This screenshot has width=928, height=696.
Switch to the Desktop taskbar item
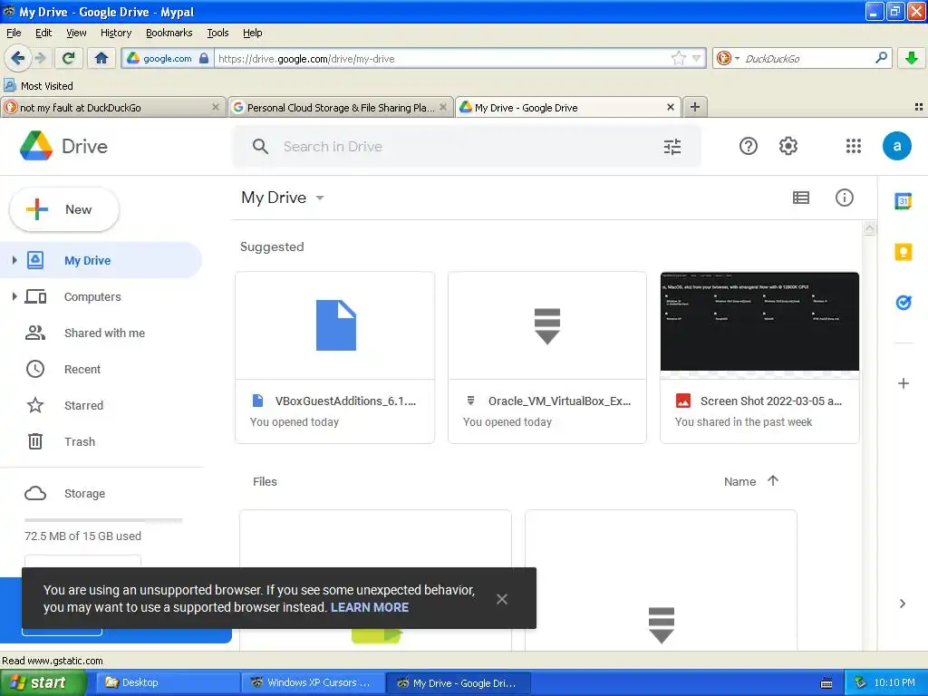[x=167, y=682]
